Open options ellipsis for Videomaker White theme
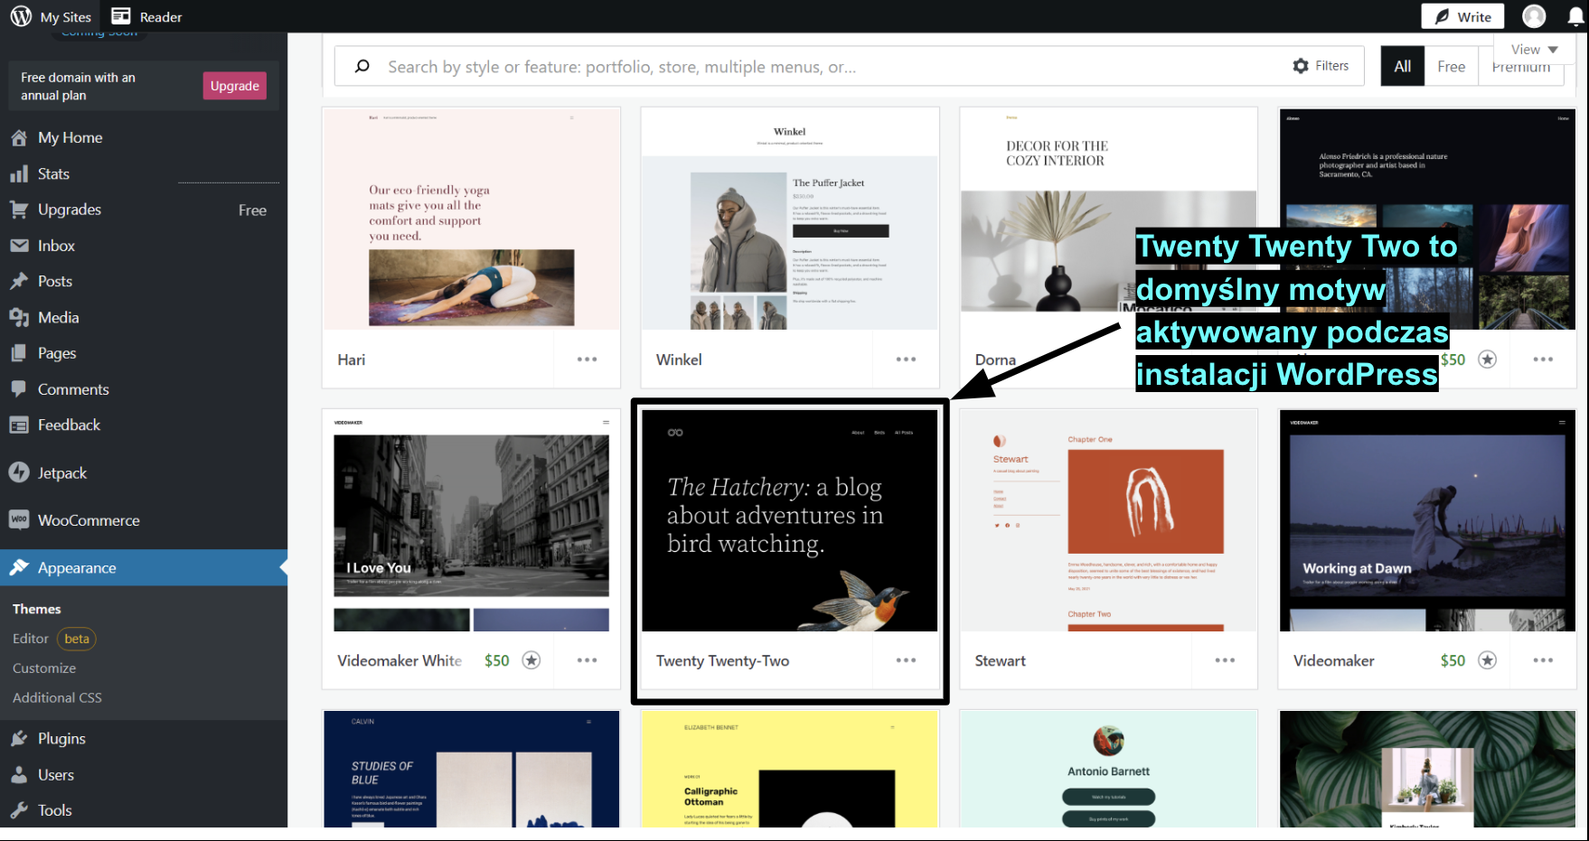Screen dimensions: 1589x841 [x=588, y=660]
